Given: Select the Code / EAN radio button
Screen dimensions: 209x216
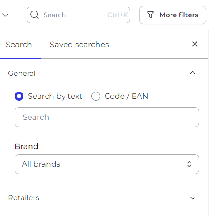Looking at the screenshot, I should 96,96.
